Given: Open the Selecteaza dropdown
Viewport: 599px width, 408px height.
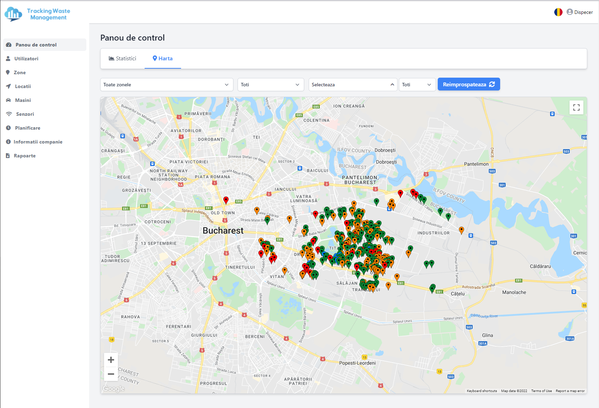Looking at the screenshot, I should pos(353,85).
